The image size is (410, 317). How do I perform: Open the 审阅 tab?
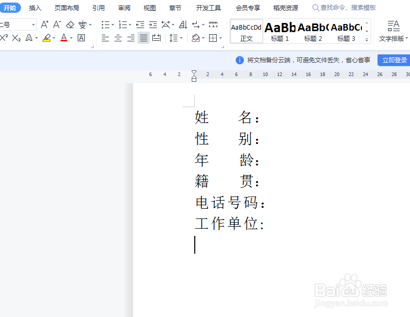tap(124, 8)
